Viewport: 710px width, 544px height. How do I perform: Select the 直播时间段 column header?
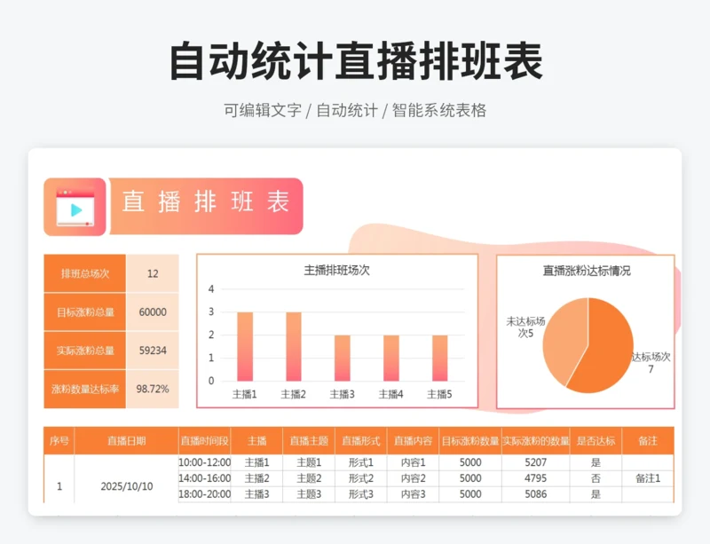(205, 441)
